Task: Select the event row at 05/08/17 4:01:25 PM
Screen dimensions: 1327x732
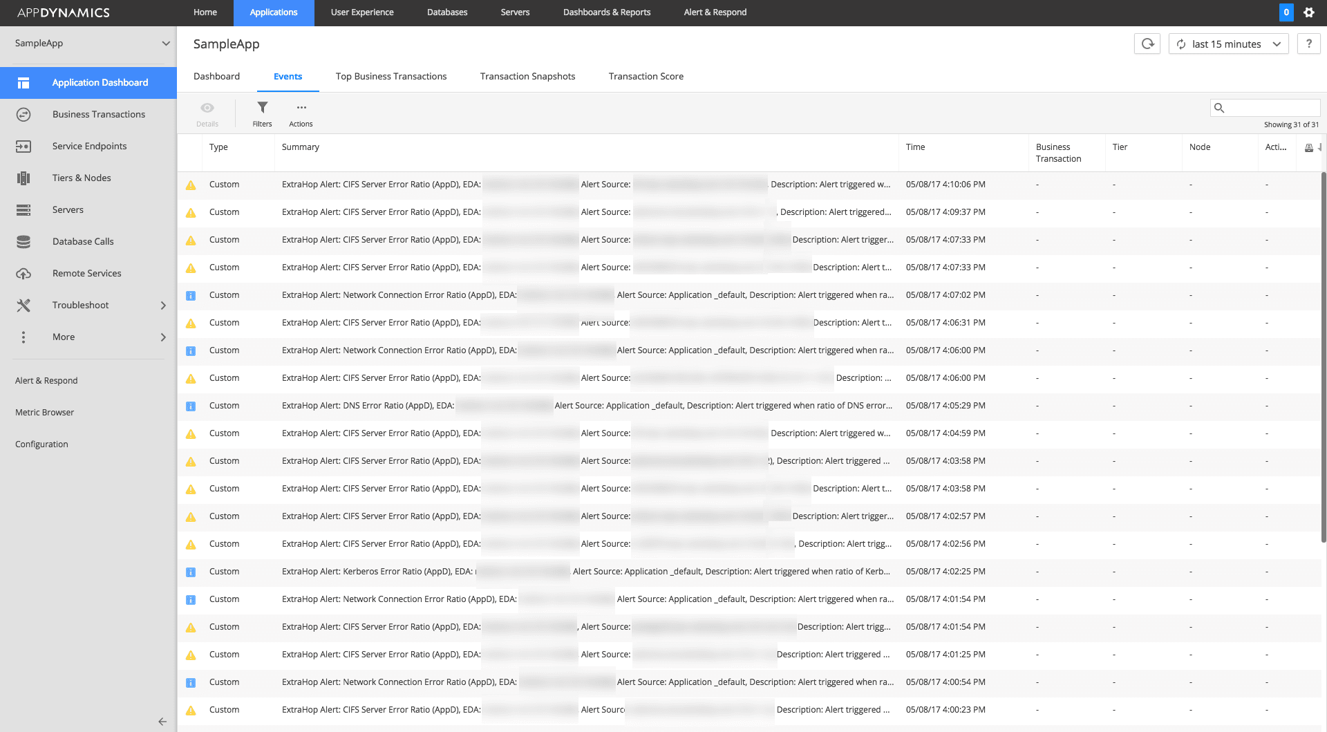Action: pos(749,655)
